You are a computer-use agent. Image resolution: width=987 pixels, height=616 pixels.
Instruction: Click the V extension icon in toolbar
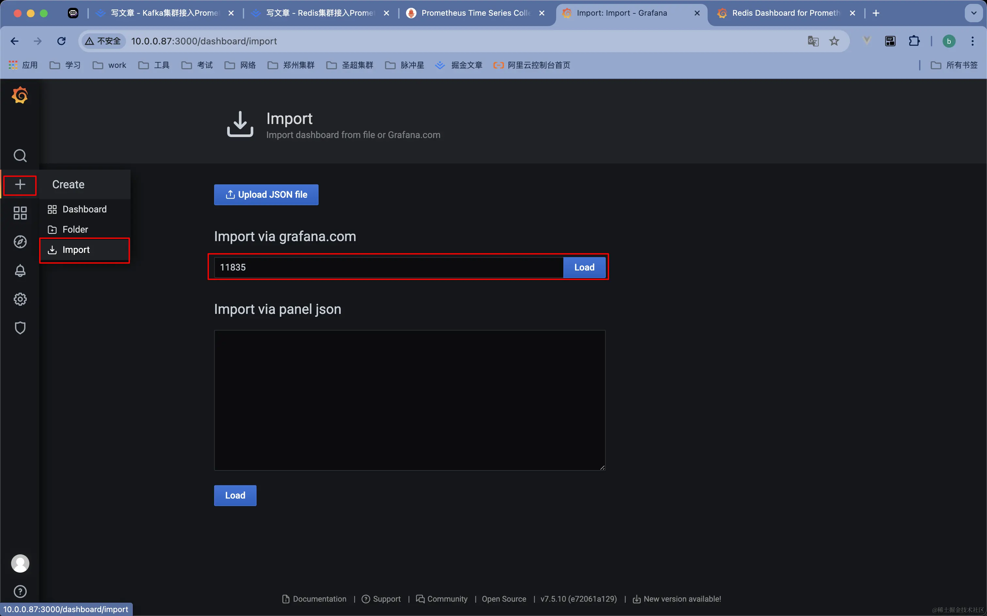[867, 40]
